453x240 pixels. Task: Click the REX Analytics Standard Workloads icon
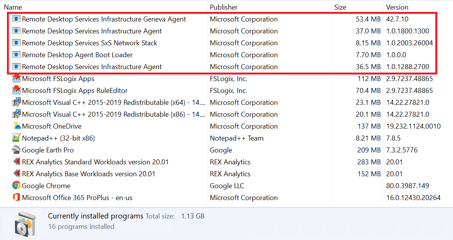(17, 162)
